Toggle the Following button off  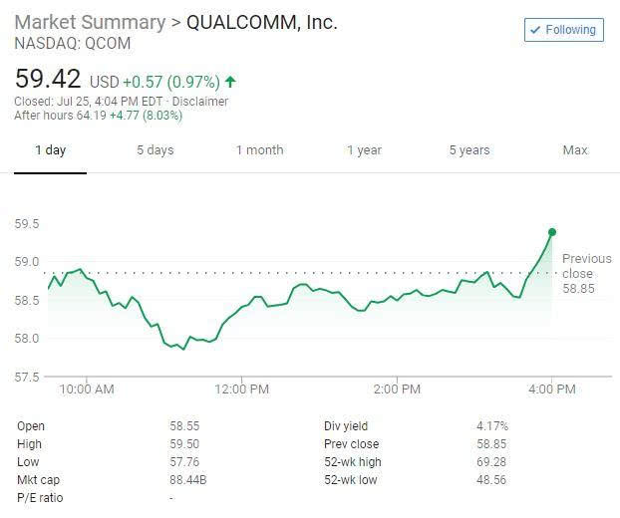click(x=564, y=30)
